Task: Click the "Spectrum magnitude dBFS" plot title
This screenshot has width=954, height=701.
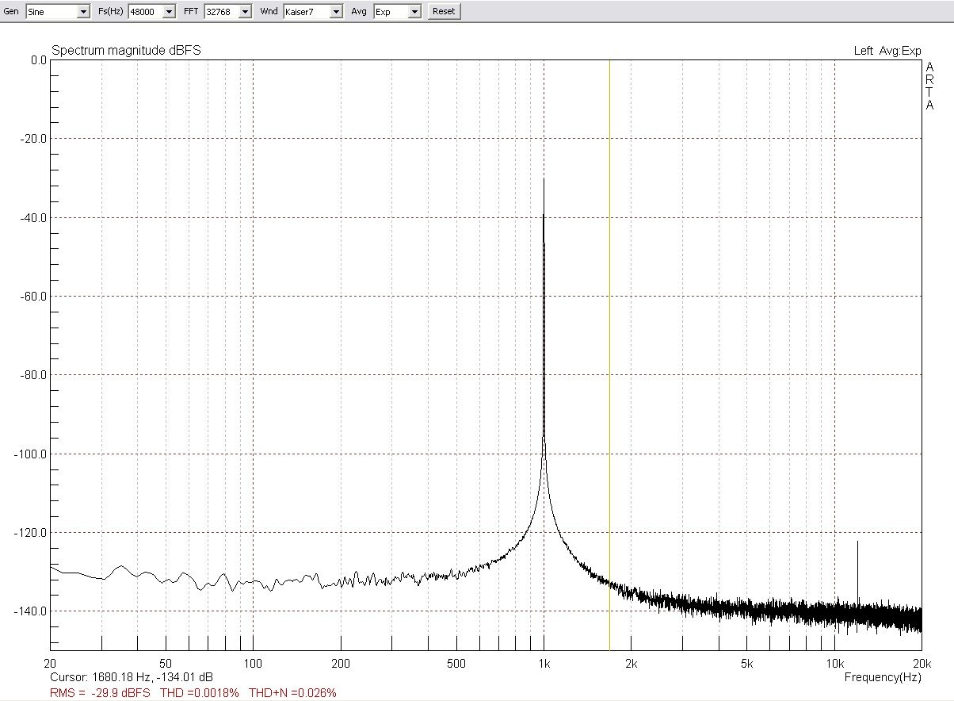Action: [x=126, y=50]
